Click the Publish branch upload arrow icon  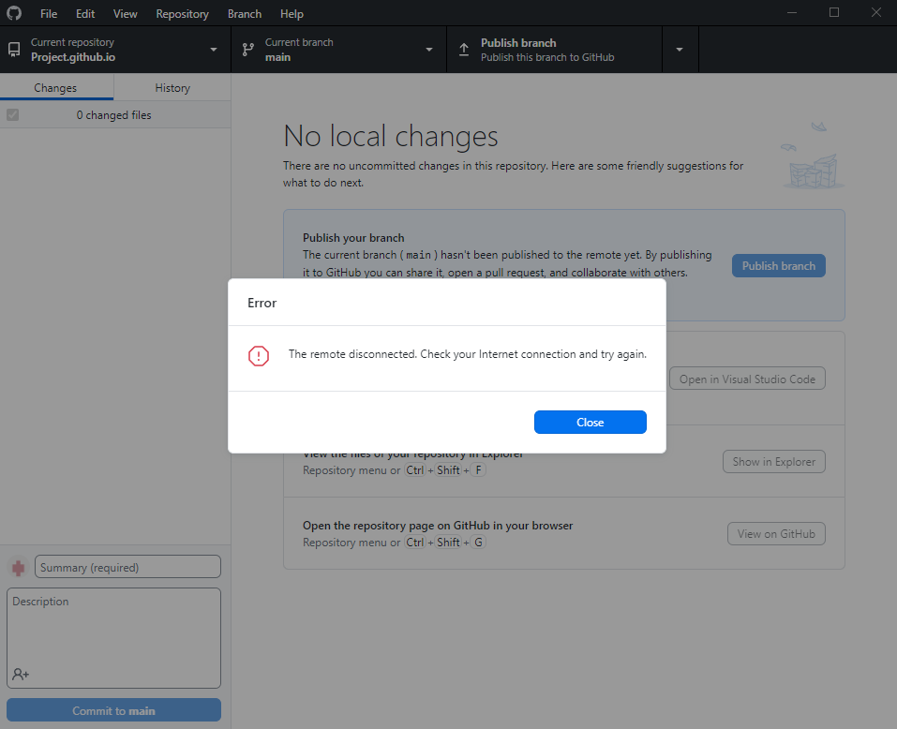(x=464, y=49)
